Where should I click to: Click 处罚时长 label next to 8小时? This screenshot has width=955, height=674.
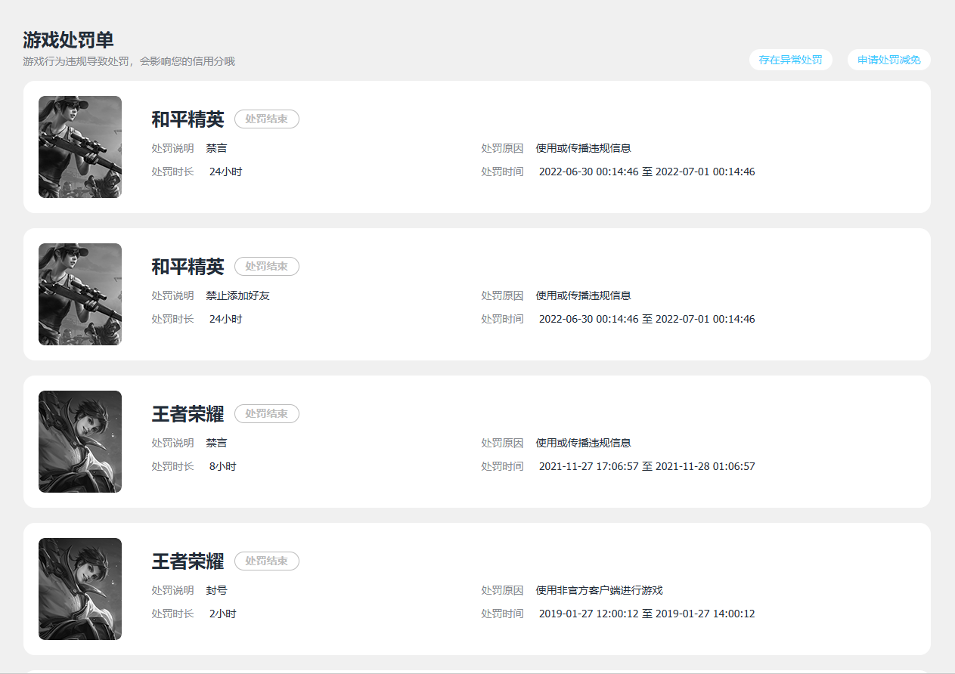click(173, 466)
